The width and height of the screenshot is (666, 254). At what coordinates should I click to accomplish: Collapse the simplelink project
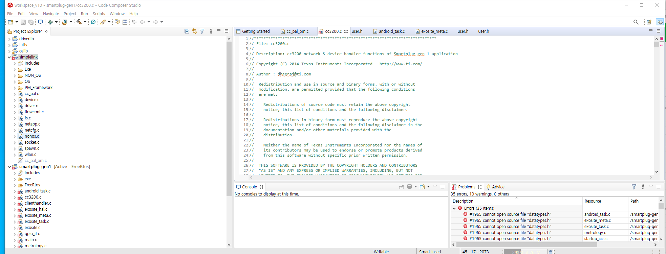[9, 57]
